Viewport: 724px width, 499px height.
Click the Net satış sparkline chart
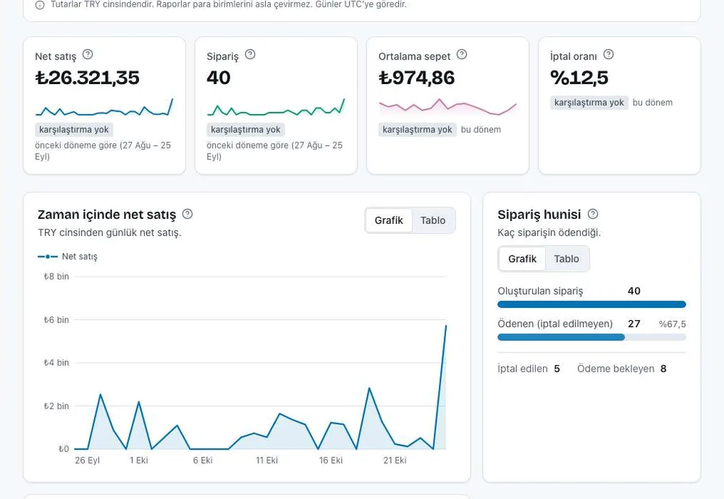tap(104, 107)
